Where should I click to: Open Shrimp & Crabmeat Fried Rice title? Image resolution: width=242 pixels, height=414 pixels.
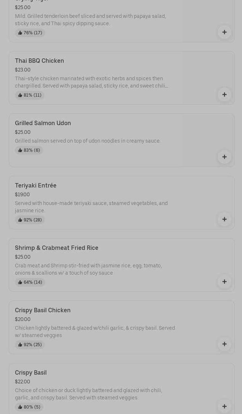(x=56, y=248)
